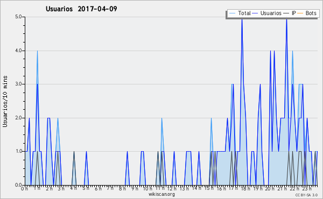Screen dimensions: 323x199
Task: Click the y-axis value 2.0
Action: point(18,118)
